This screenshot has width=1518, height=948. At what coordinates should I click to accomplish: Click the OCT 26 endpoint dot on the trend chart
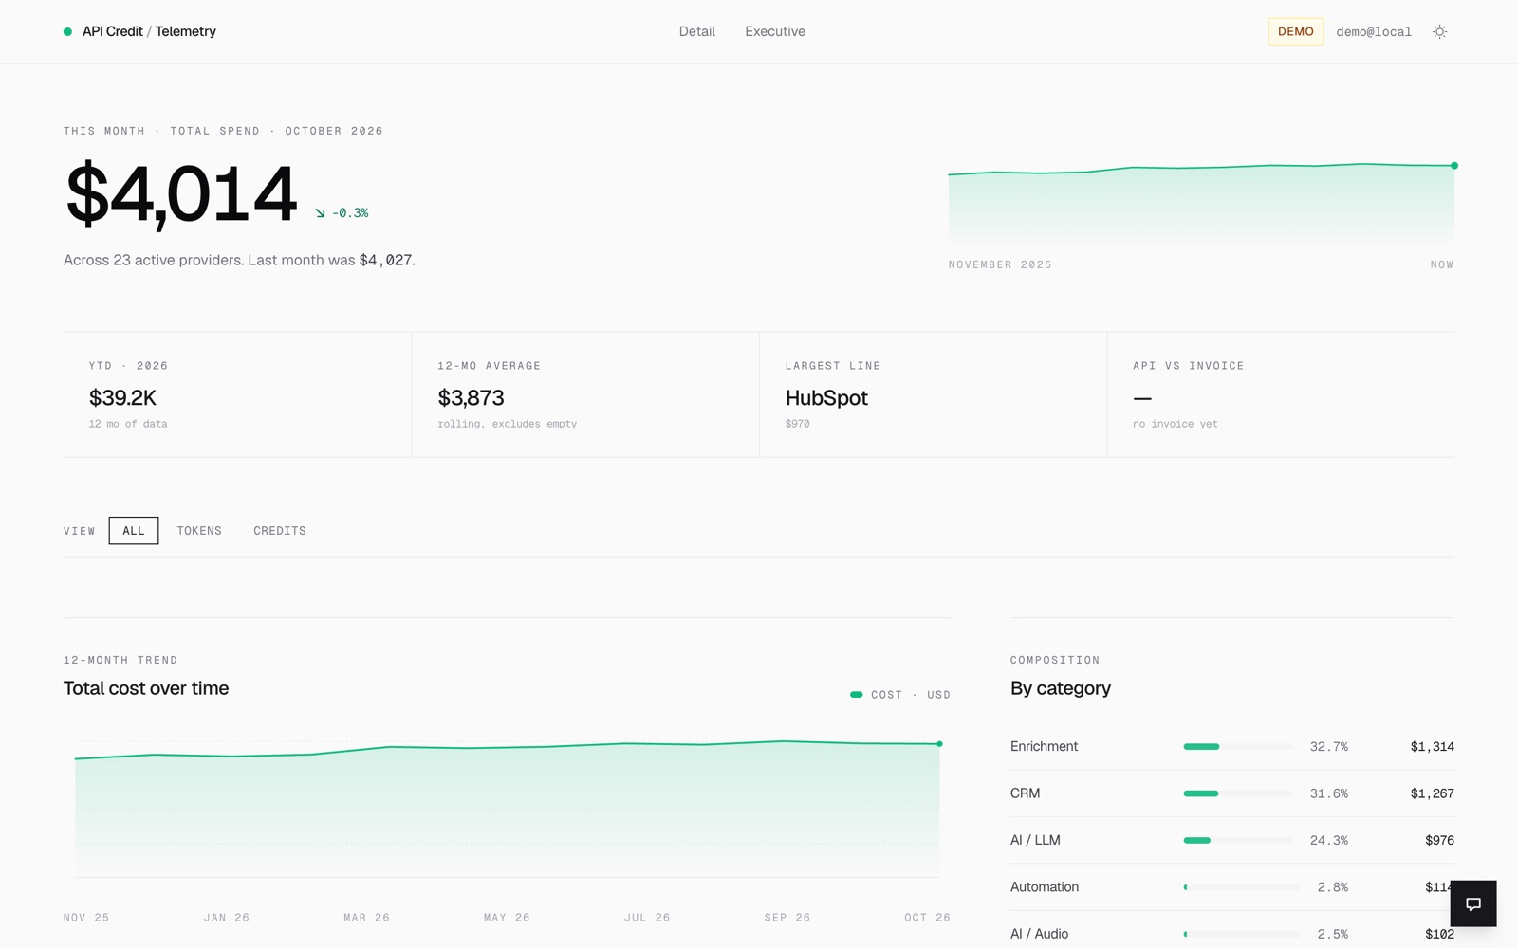(x=939, y=744)
